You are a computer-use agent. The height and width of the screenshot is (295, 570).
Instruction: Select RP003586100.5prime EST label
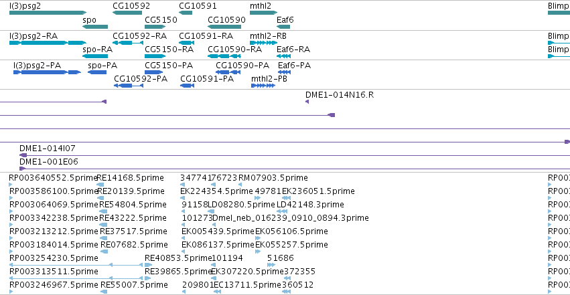(x=54, y=191)
